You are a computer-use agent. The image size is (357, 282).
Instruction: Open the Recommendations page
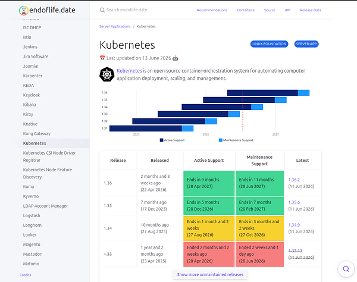coord(212,10)
